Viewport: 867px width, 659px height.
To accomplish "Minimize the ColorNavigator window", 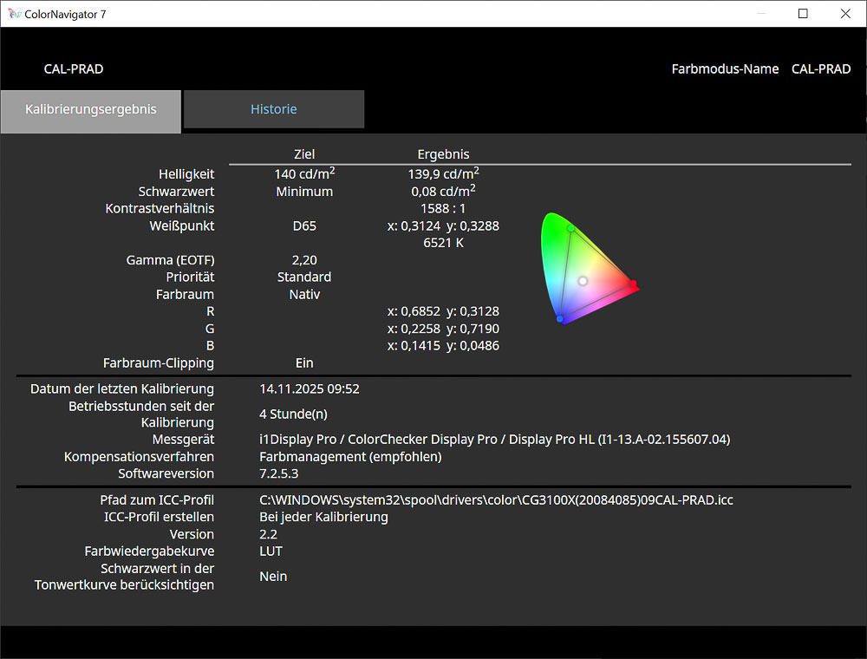I will coord(760,14).
